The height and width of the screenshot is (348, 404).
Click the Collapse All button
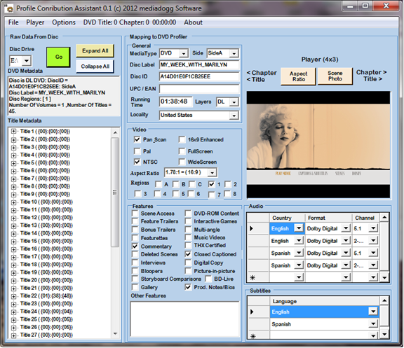tap(95, 67)
